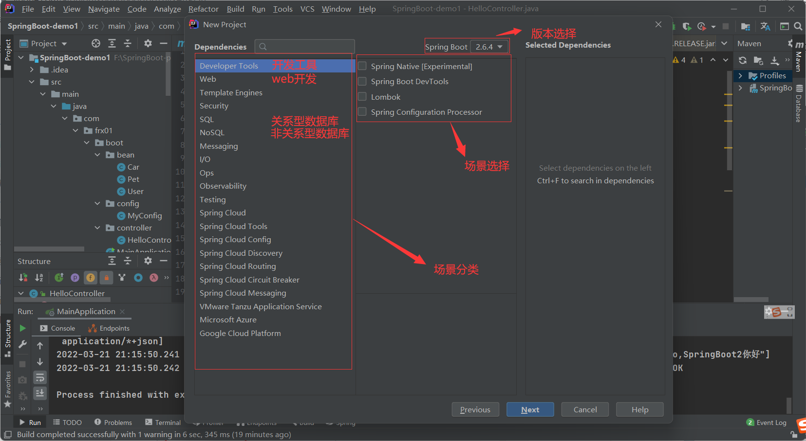Enable the Lombok dependency checkbox
The image size is (806, 441).
(362, 96)
